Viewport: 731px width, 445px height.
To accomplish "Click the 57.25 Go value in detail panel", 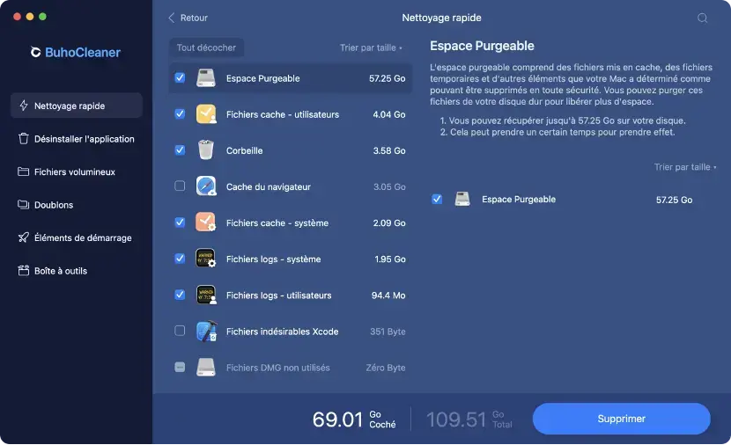I will click(674, 200).
